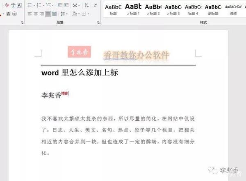Open the Paragraph dialog launcher
246x181 pixels.
98,23
